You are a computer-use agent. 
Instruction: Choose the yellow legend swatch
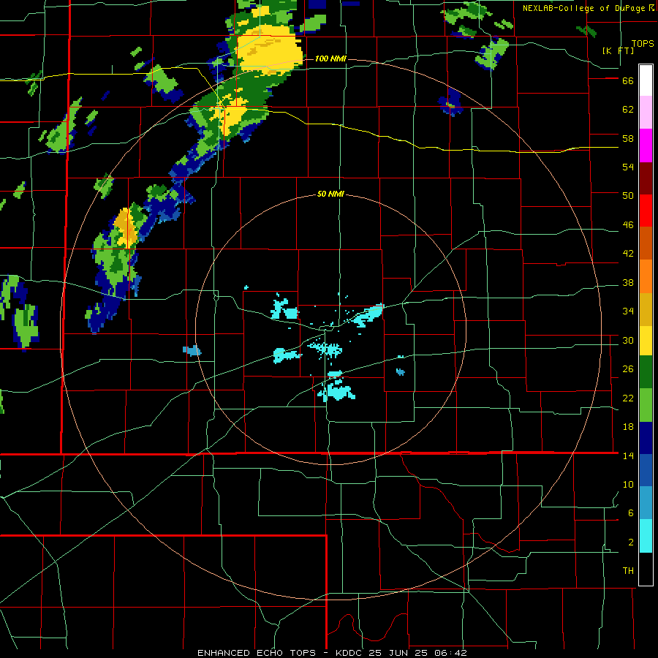[x=646, y=341]
